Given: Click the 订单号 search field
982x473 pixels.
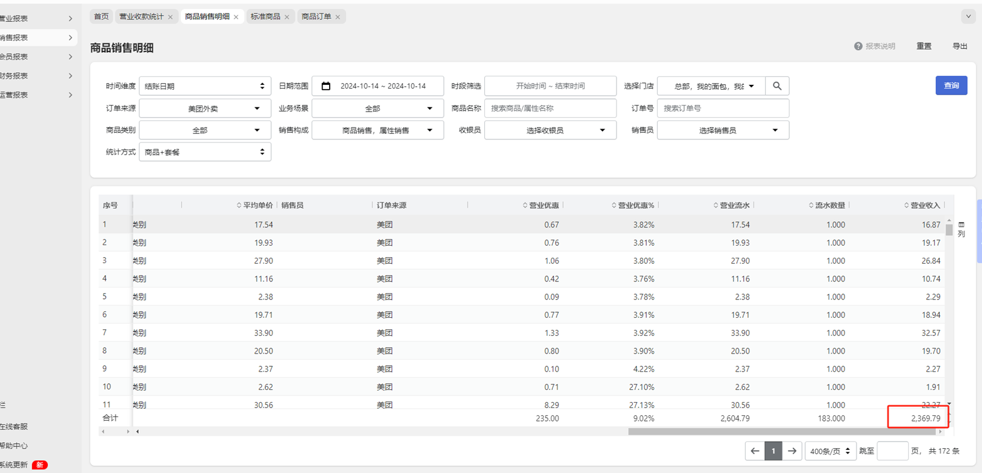Looking at the screenshot, I should coord(723,109).
